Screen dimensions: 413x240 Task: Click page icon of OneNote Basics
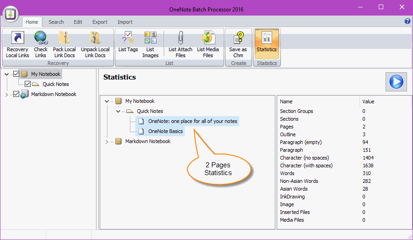(x=141, y=131)
